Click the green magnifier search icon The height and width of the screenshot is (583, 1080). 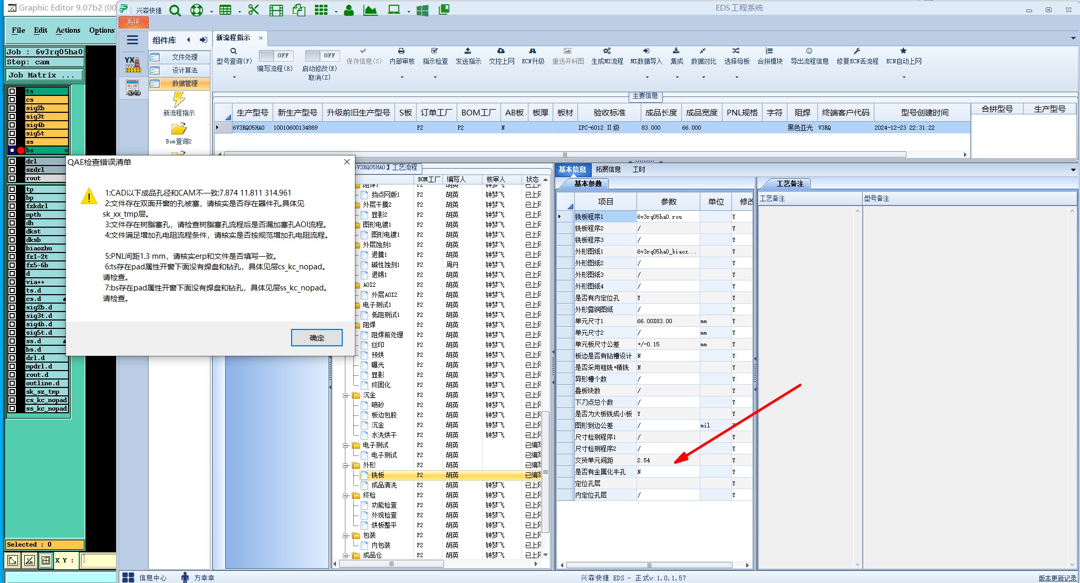175,10
